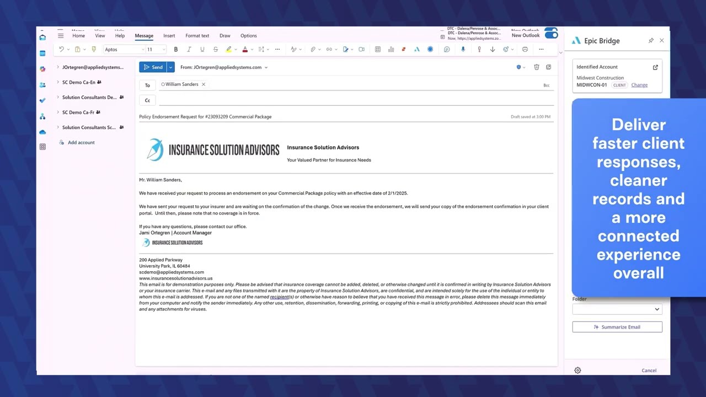Switch to the Format text tab
The image size is (706, 397).
[x=197, y=36]
